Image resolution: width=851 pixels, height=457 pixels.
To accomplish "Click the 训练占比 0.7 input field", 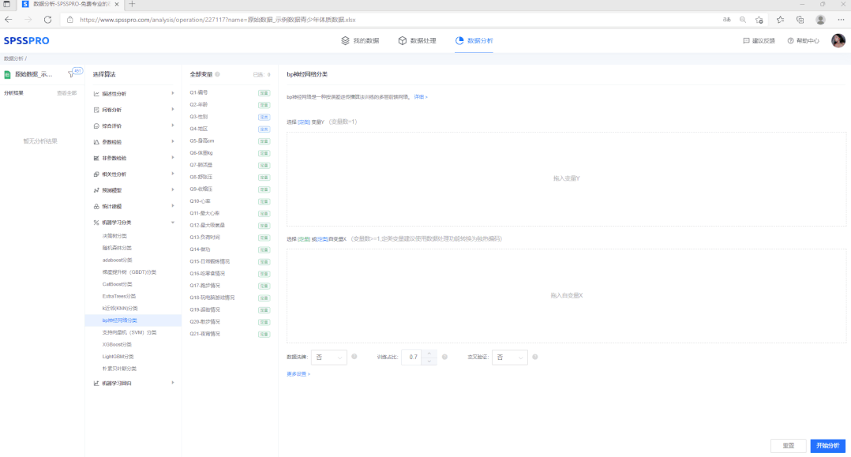I will pyautogui.click(x=411, y=357).
